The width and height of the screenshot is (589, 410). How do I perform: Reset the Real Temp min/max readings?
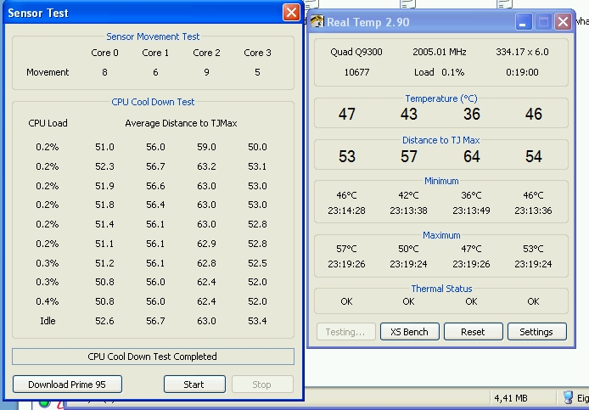pyautogui.click(x=473, y=331)
